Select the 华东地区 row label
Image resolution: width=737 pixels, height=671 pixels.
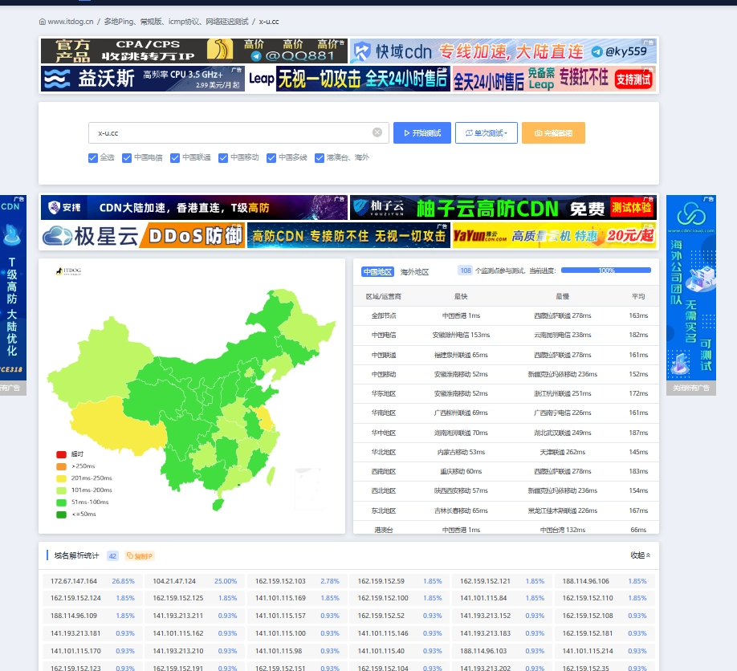point(384,394)
